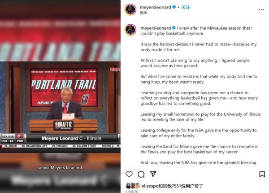Open meyersleonard username in caption

156,28
